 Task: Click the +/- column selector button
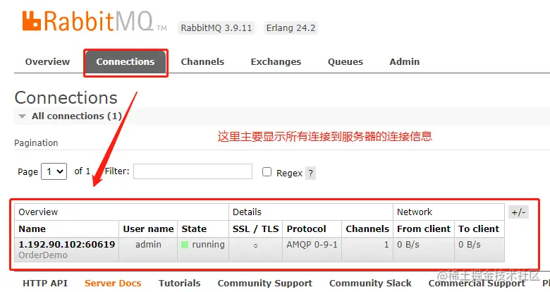click(x=518, y=212)
